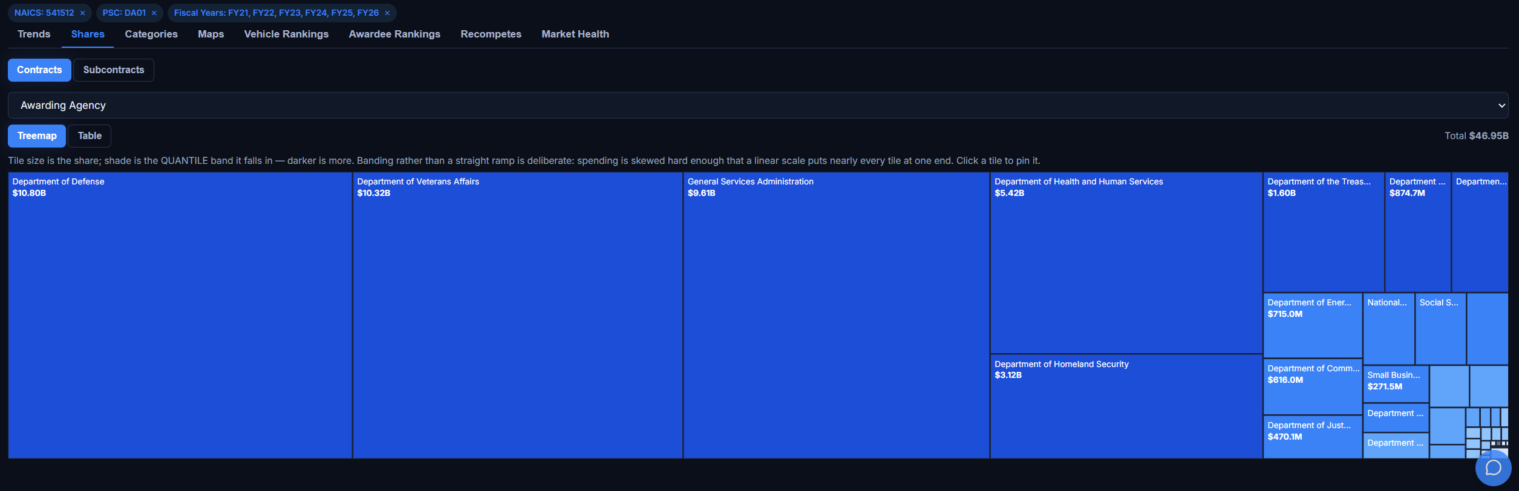Viewport: 1519px width, 491px height.
Task: Pin the Department of Defense tile
Action: coord(180,316)
